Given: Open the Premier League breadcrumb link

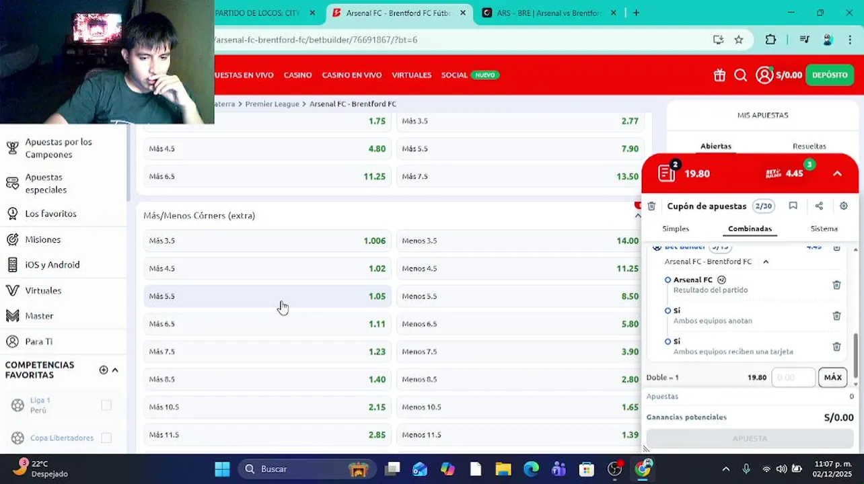Looking at the screenshot, I should pos(272,104).
